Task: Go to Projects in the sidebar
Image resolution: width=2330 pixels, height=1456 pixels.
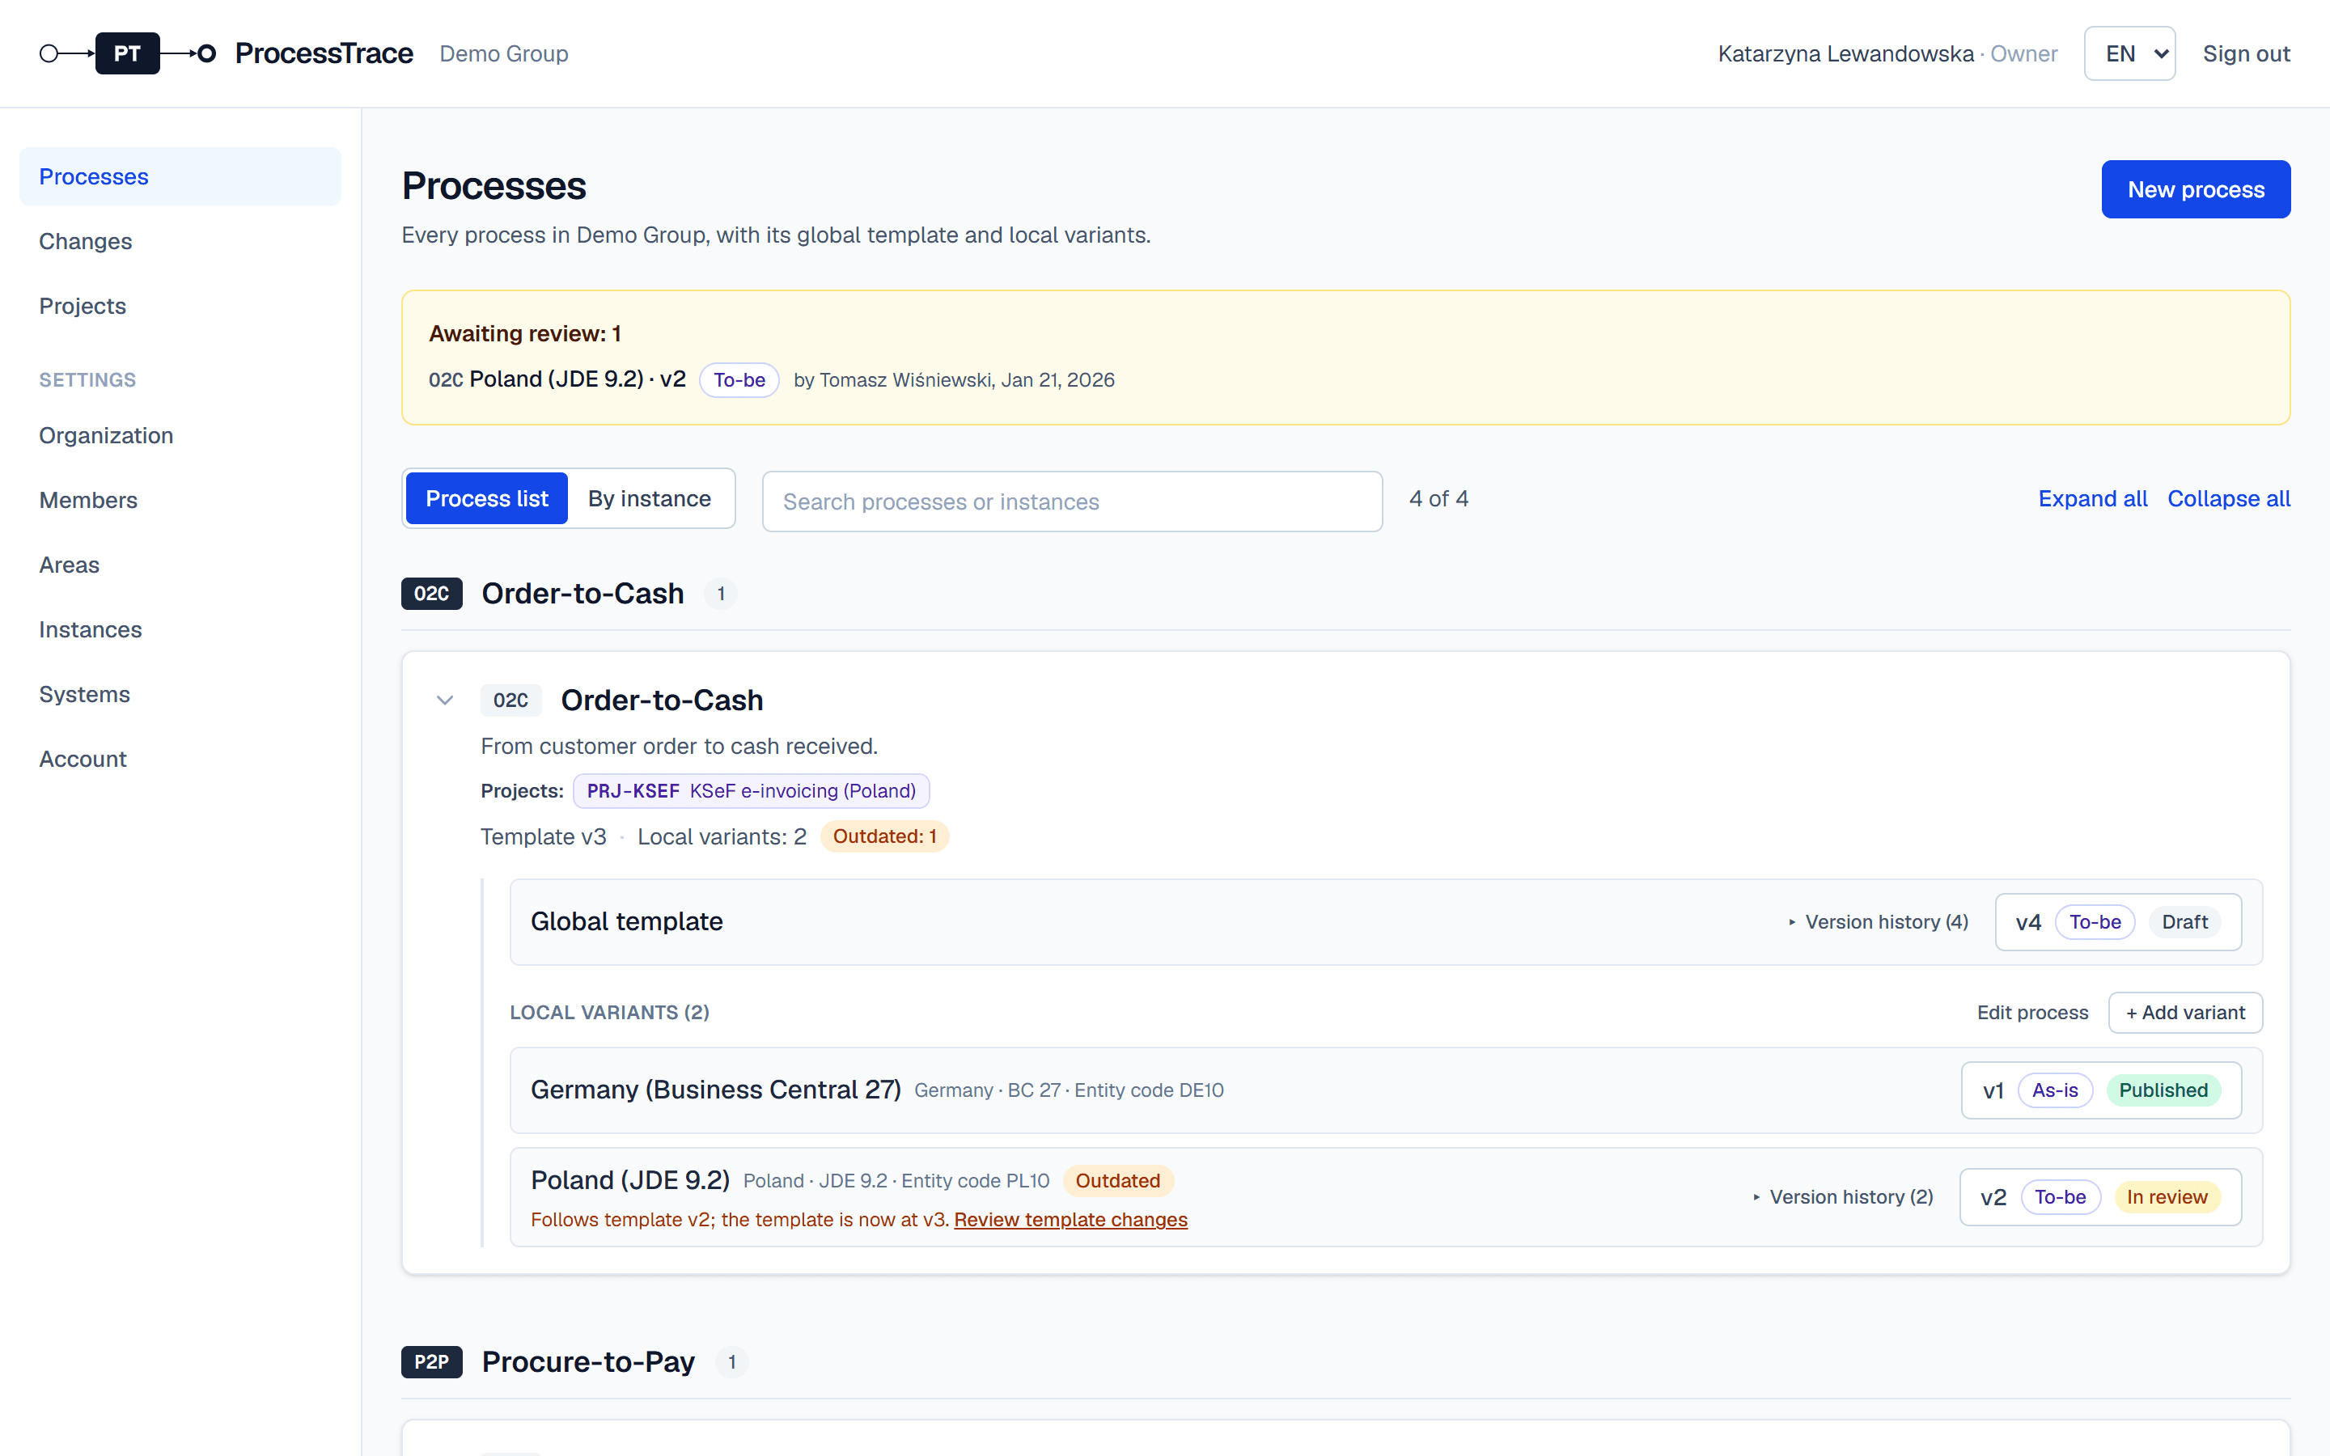Action: coord(180,305)
